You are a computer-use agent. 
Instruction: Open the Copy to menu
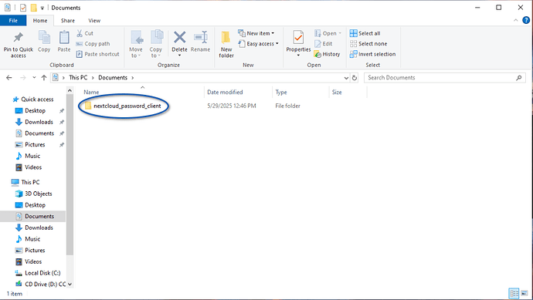tap(156, 44)
